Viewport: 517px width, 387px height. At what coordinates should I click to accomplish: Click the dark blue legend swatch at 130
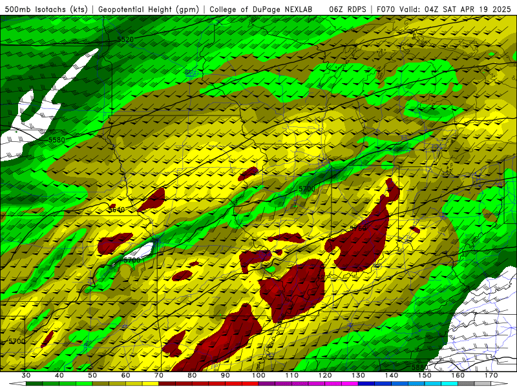click(x=366, y=384)
